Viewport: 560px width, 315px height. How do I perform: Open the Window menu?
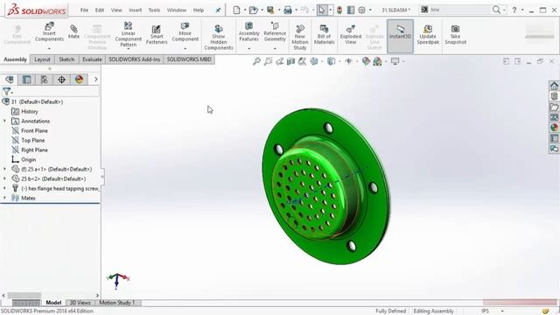(x=177, y=10)
